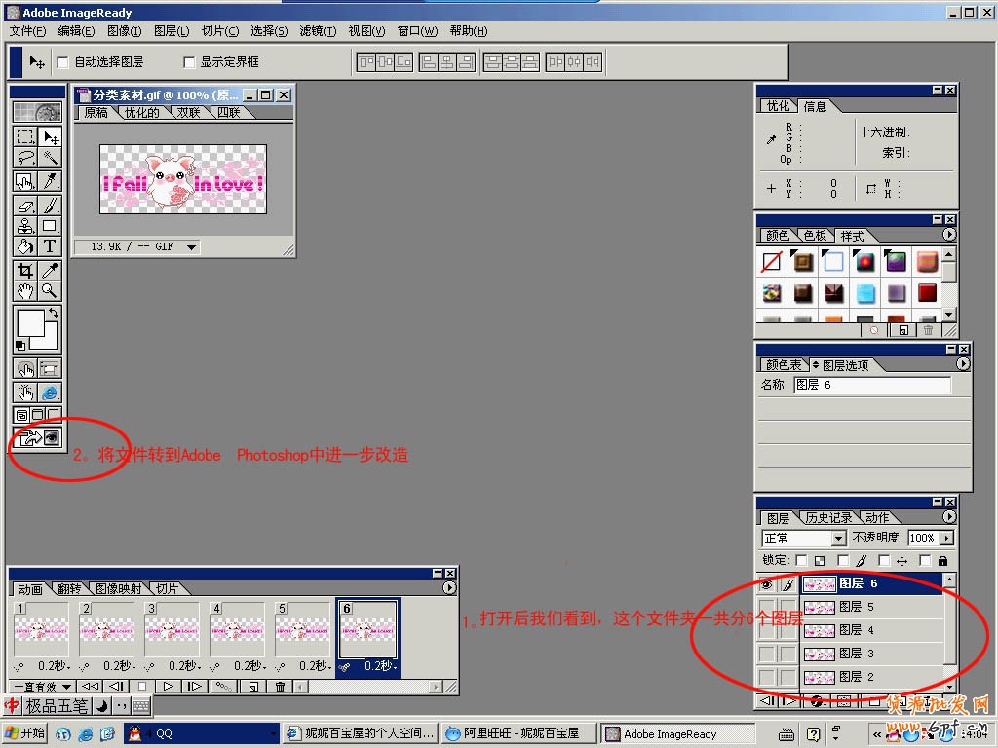The image size is (998, 748).
Task: Select the Lasso tool
Action: click(x=25, y=158)
